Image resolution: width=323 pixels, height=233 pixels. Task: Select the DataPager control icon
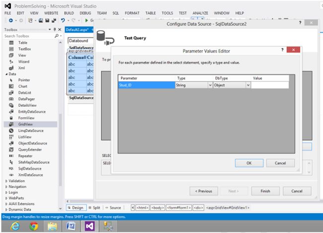coord(11,99)
